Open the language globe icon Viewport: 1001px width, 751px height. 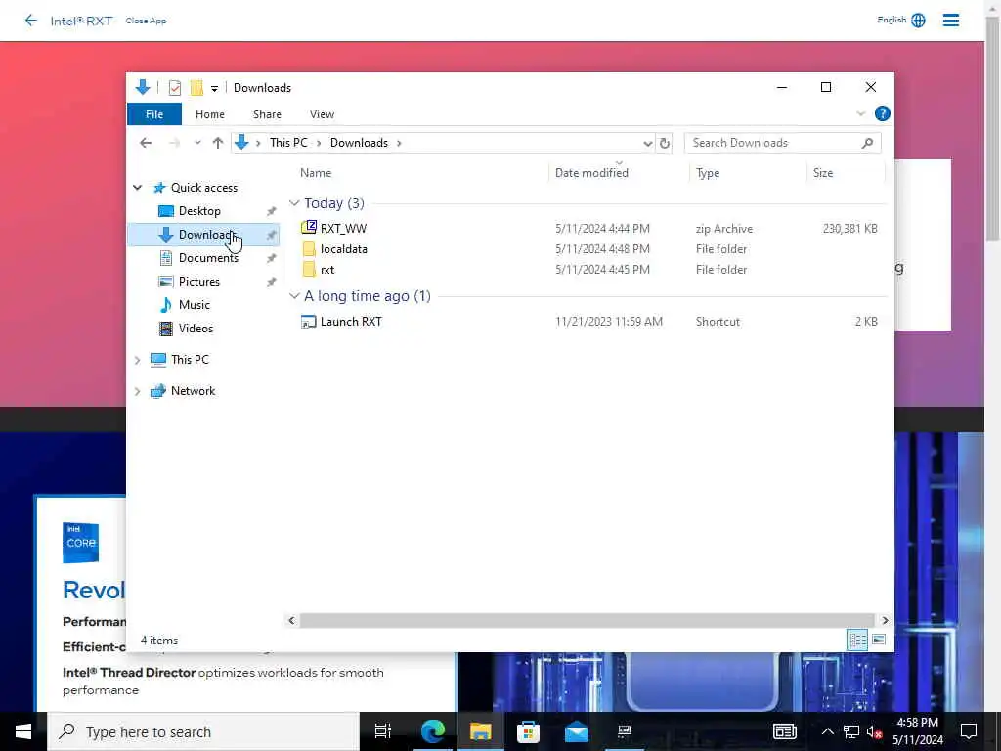(x=918, y=21)
